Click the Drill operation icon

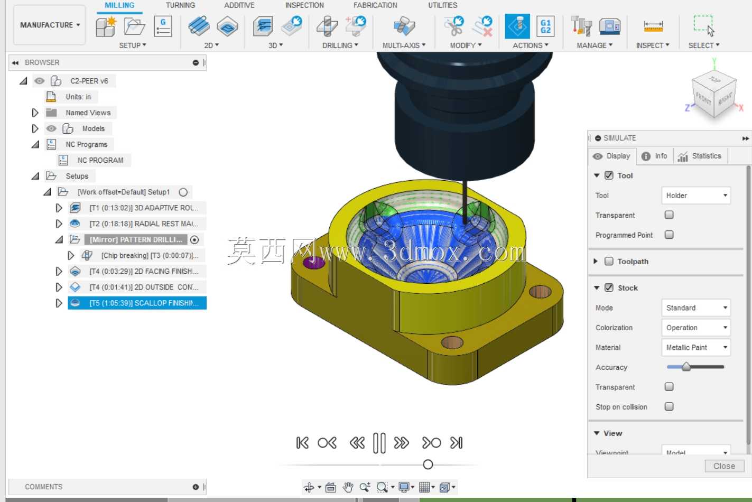[x=327, y=26]
